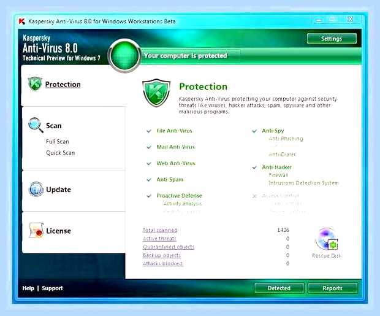Click the large green shield beside Protection heading
380x316 pixels.
click(156, 93)
